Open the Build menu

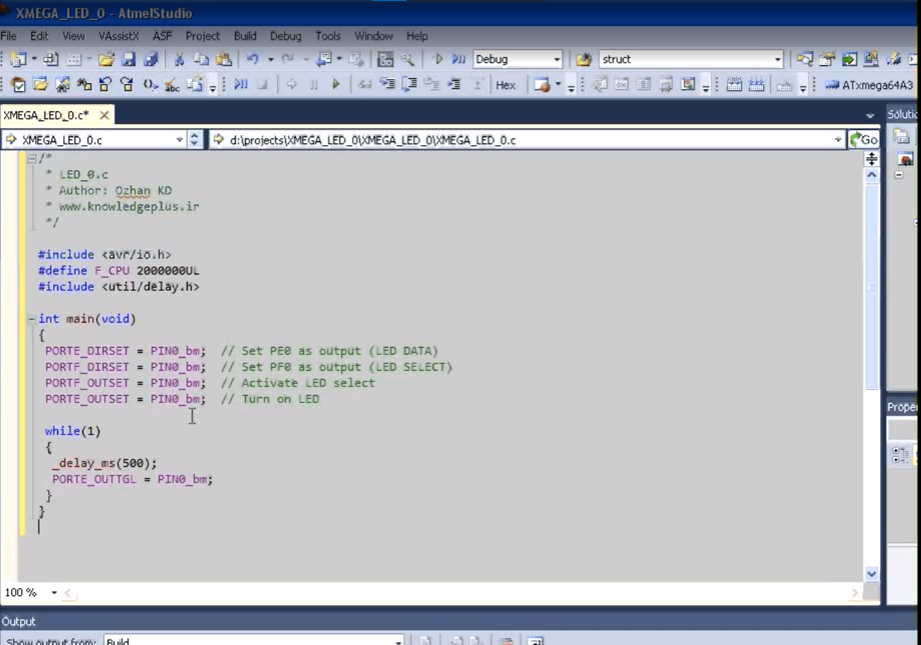tap(245, 36)
